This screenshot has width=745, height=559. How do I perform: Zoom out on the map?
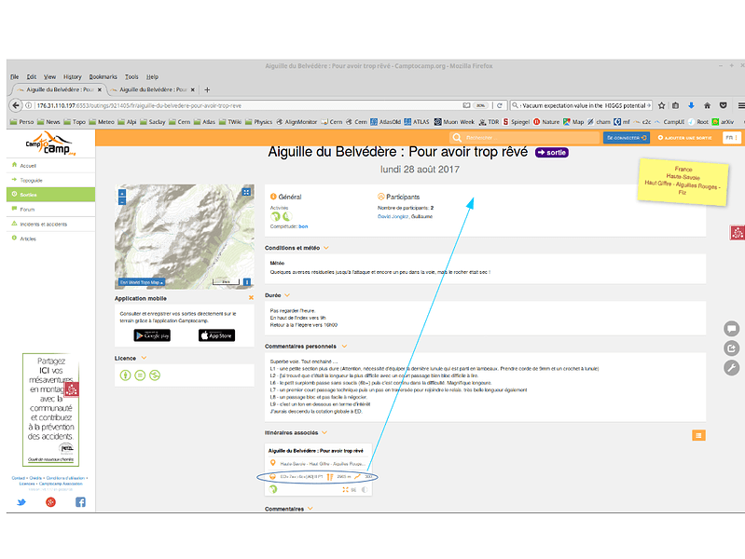tap(122, 201)
